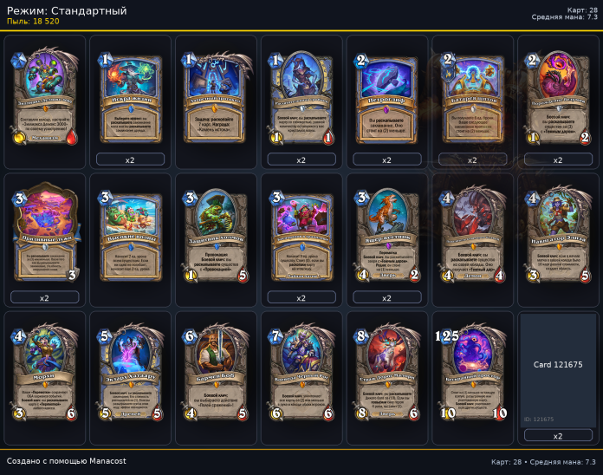Viewport: 603px width, 475px height.
Task: Click the mana crystal on the green mech card
Action: tap(18, 61)
